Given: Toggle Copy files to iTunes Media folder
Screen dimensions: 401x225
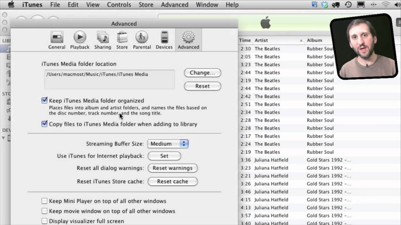Looking at the screenshot, I should 44,124.
